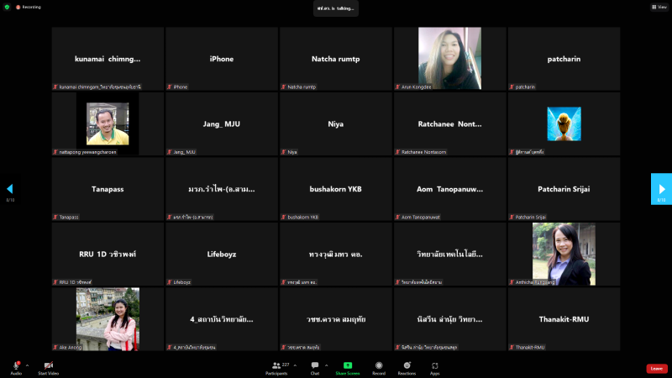Expand the Participants options caret

click(x=297, y=365)
